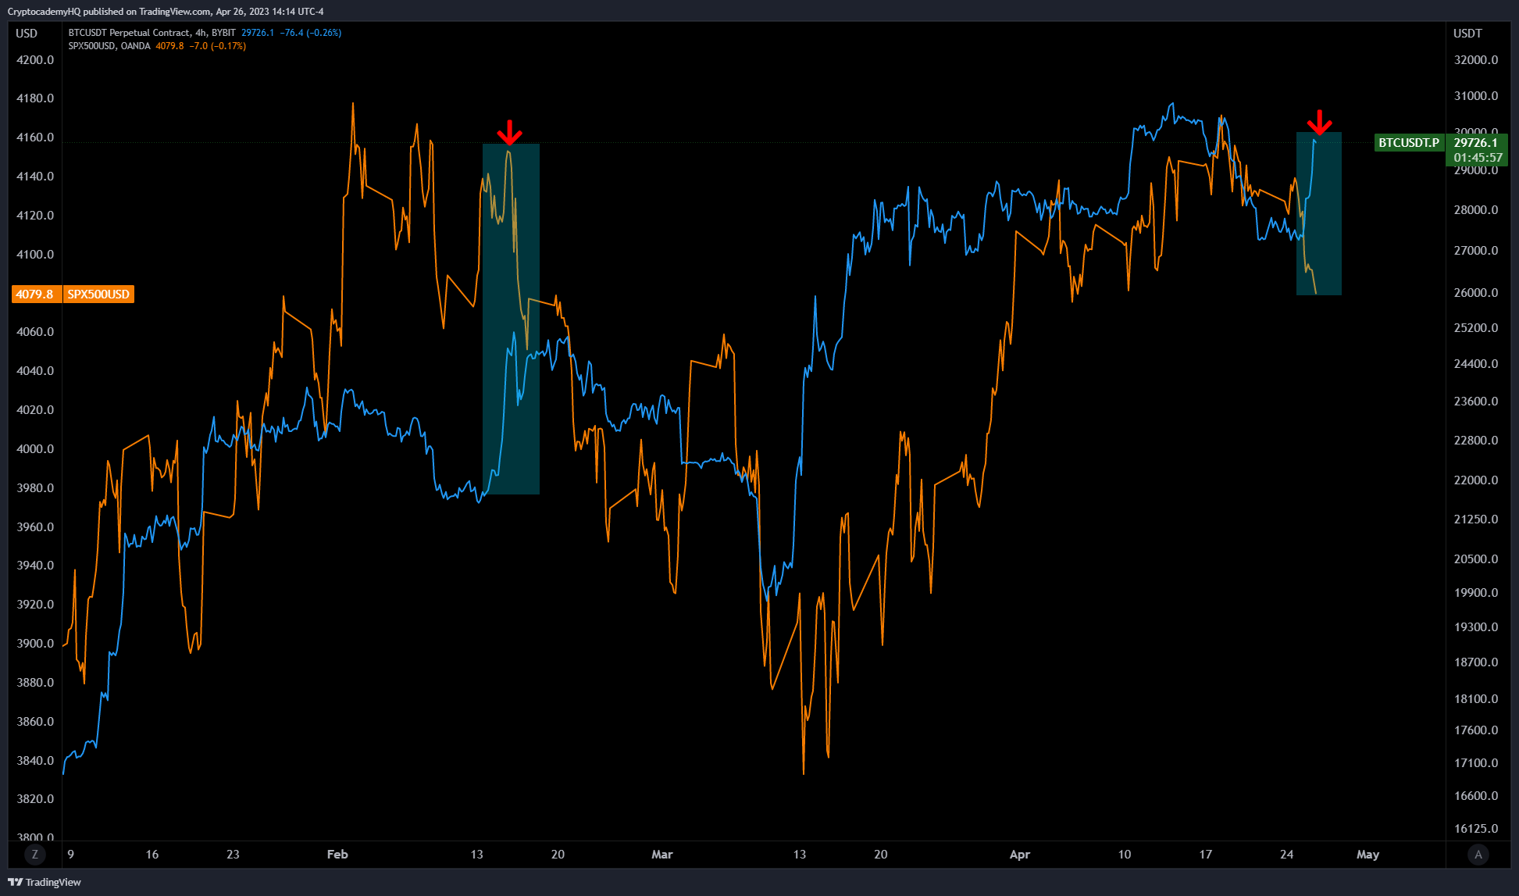The width and height of the screenshot is (1519, 896).
Task: Select the 29726.1 current price tag
Action: point(1475,143)
